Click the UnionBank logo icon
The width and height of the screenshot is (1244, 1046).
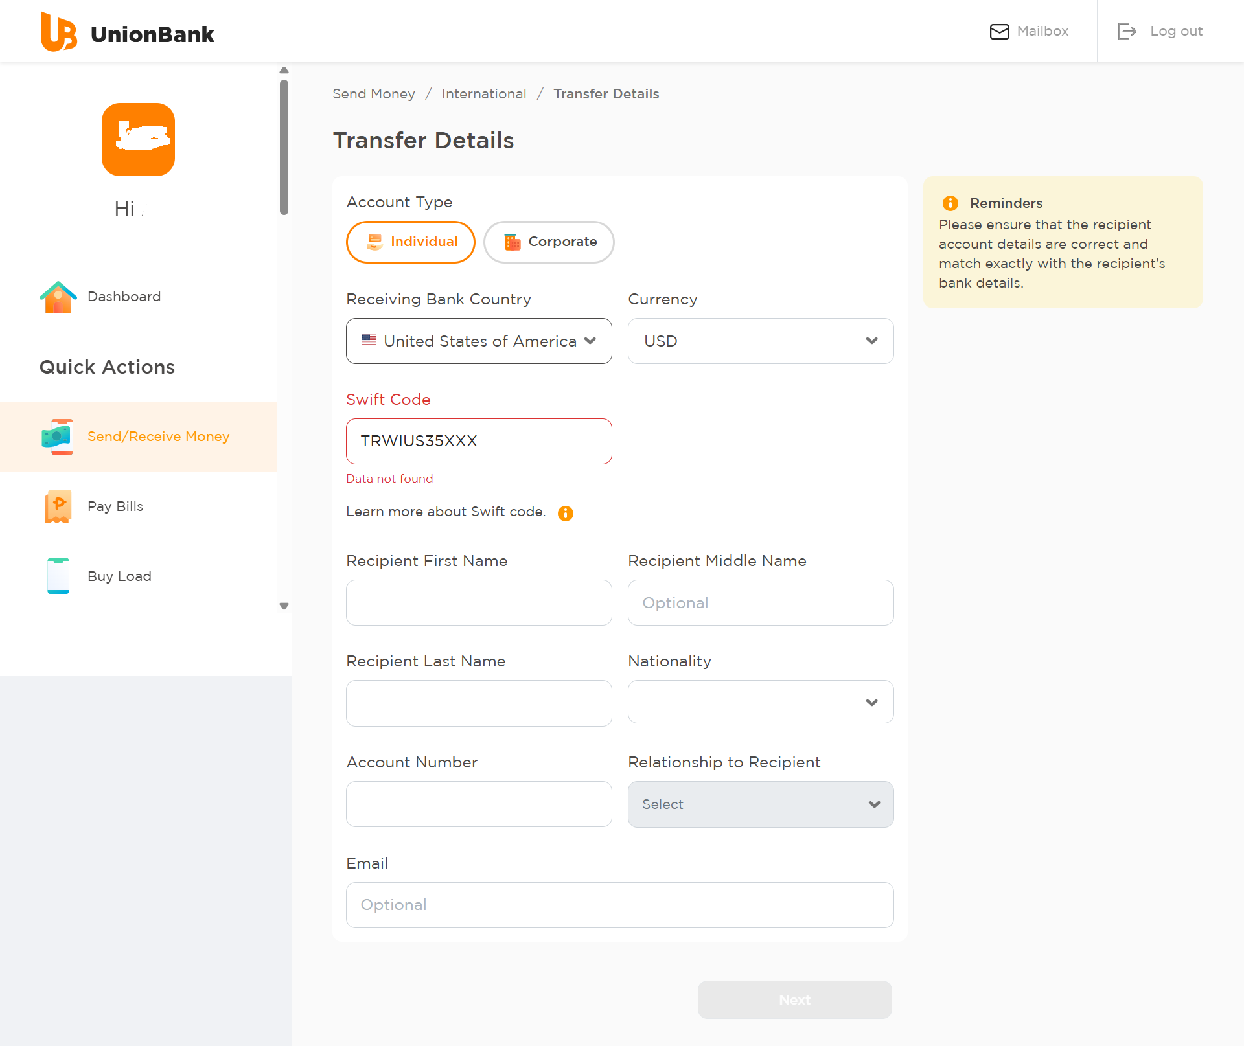(x=59, y=32)
